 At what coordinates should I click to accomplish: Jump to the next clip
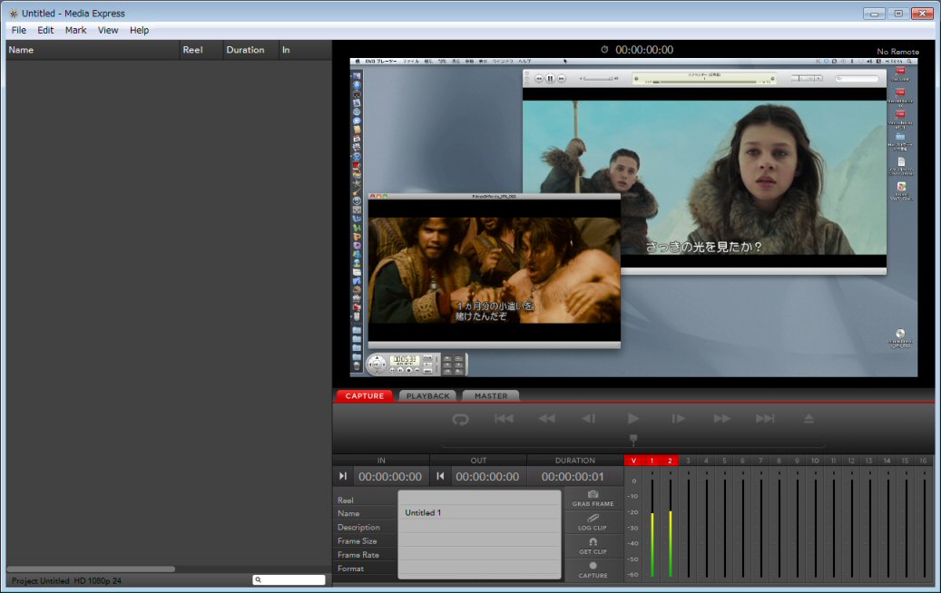(765, 419)
